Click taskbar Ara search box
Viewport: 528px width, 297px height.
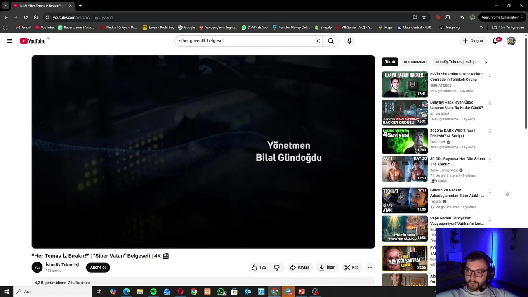(53, 292)
